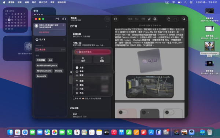Screen dimensions: 220x138
Task: Click the share icon in Notes toolbar
Action: click(169, 19)
